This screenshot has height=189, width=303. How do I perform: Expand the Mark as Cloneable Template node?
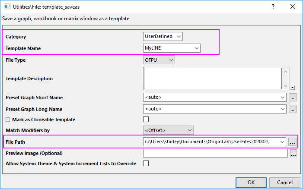(8, 120)
